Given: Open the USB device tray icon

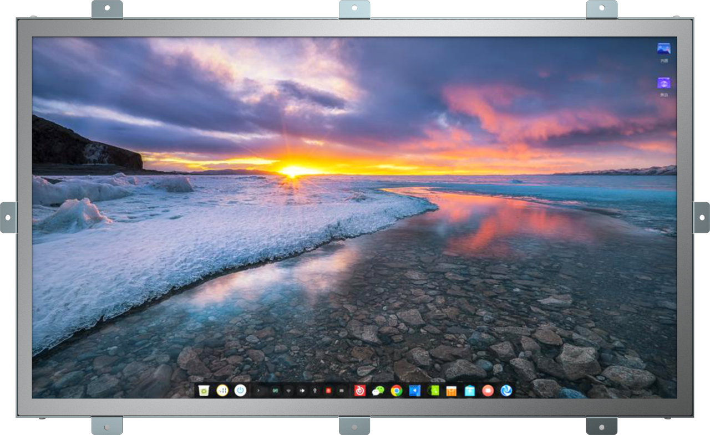Looking at the screenshot, I should pyautogui.click(x=315, y=391).
